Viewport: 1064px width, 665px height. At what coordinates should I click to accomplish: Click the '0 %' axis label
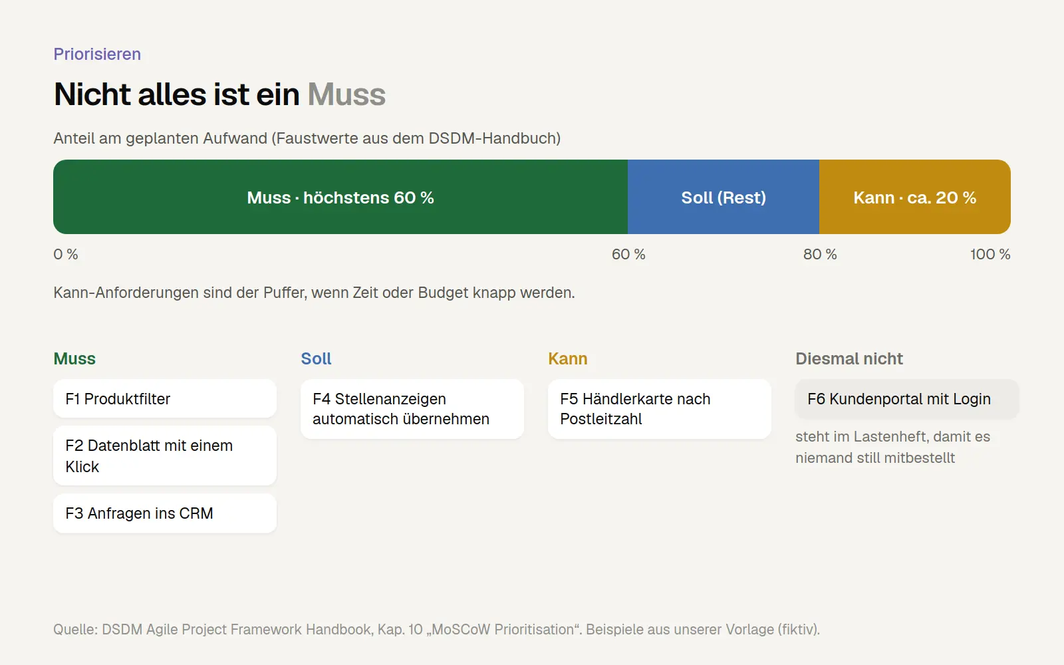click(x=66, y=254)
